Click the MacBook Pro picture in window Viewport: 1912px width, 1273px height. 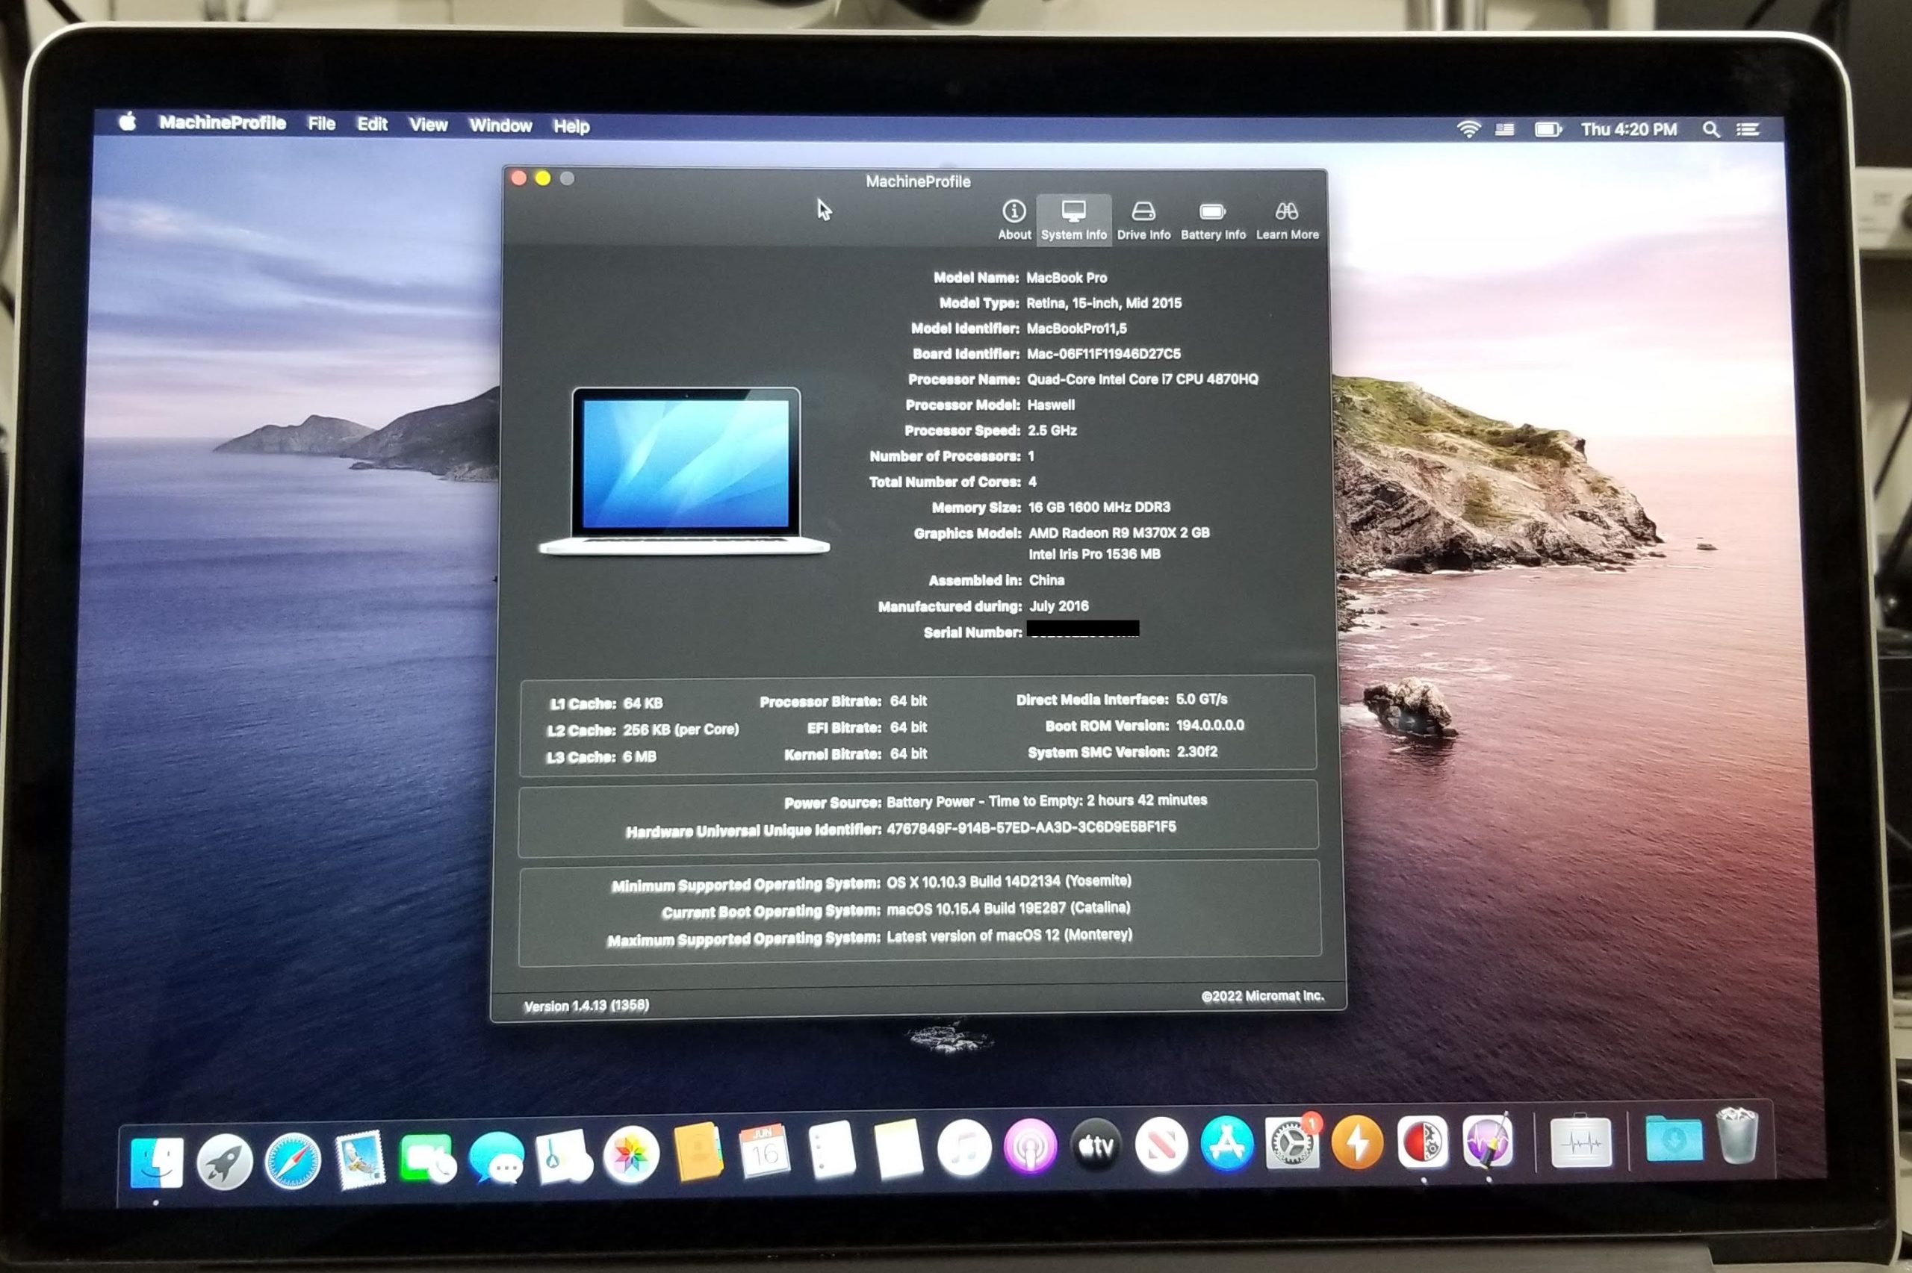click(684, 471)
